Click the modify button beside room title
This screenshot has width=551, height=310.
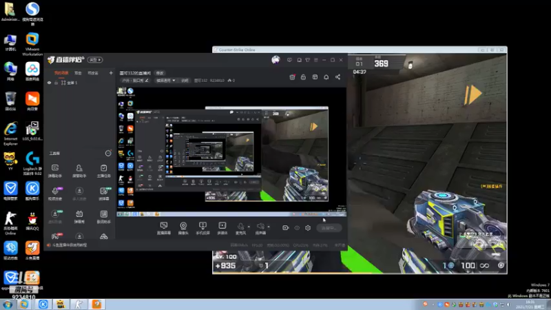[160, 73]
